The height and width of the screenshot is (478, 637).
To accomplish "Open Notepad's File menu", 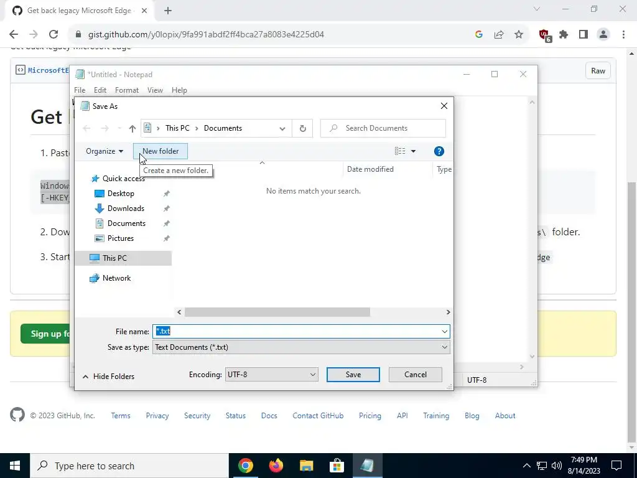I will click(80, 90).
